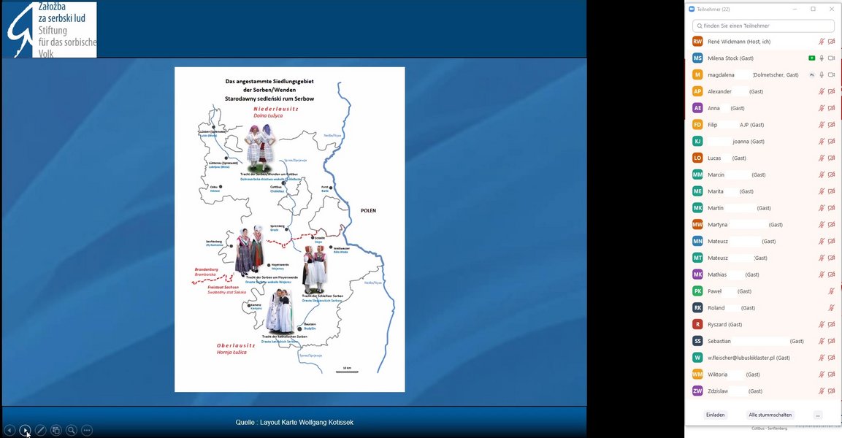Screen dimensions: 842x438
Task: Click the Teilnehmer (22) window title
Action: [713, 9]
